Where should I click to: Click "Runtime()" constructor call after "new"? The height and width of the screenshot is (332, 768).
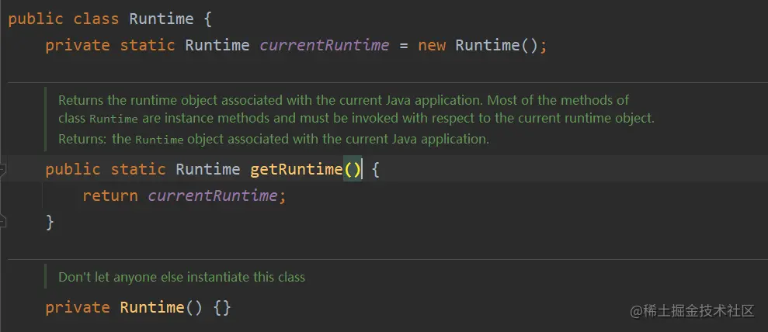497,46
